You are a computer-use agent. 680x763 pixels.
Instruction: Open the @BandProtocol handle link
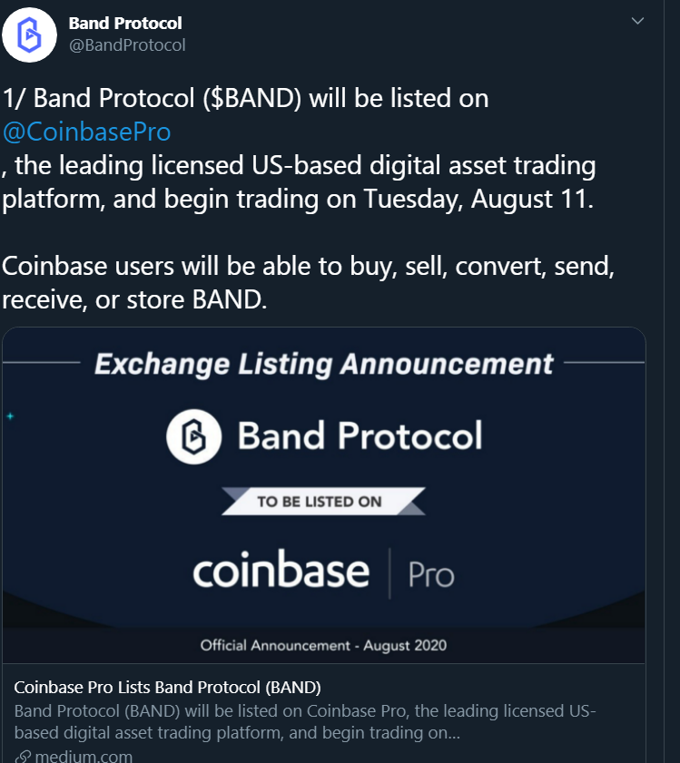point(127,45)
